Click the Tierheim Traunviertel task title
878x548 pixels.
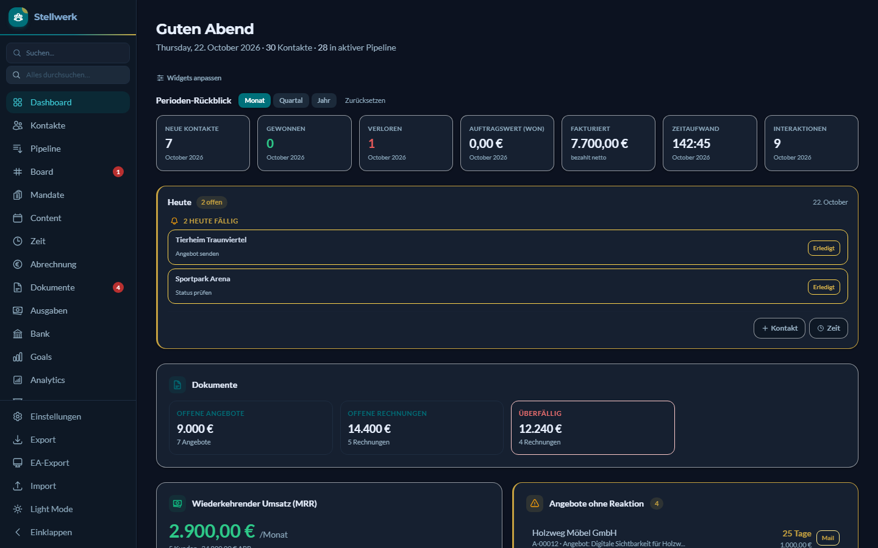211,240
